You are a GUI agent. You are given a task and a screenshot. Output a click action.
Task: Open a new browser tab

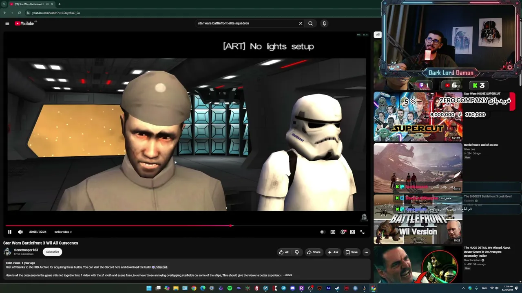click(x=60, y=4)
